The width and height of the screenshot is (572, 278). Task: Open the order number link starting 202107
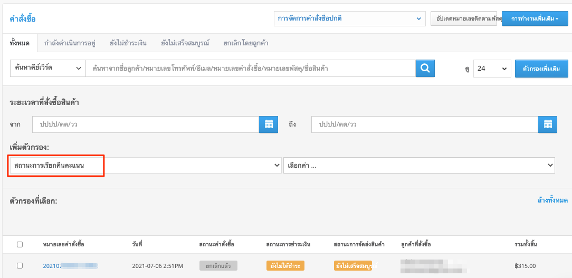[71, 266]
